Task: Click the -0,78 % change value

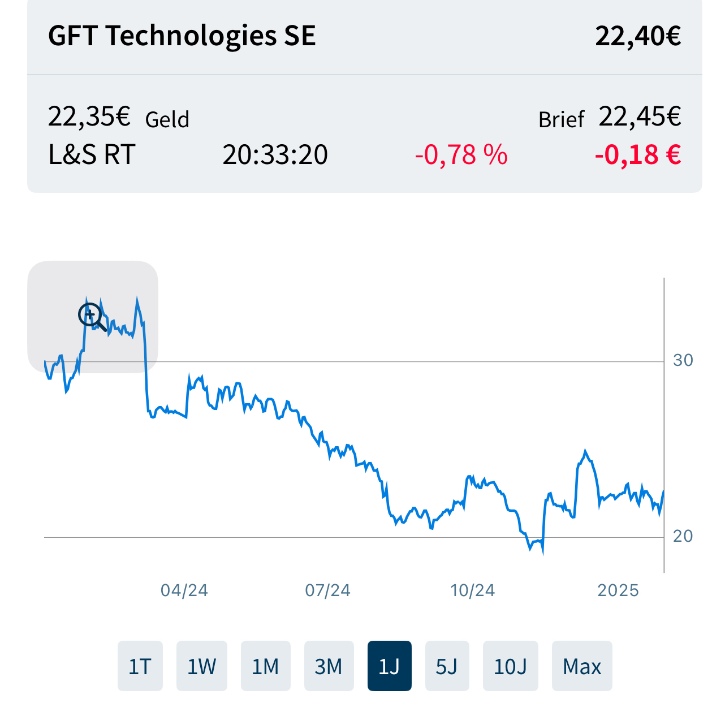Action: pos(461,154)
